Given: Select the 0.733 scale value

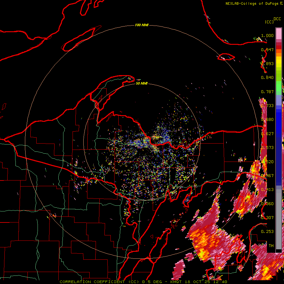Looking at the screenshot, I should tap(267, 106).
